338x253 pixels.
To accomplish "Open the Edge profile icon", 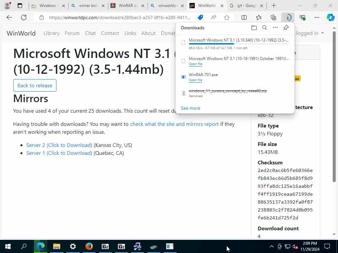I will (7, 6).
